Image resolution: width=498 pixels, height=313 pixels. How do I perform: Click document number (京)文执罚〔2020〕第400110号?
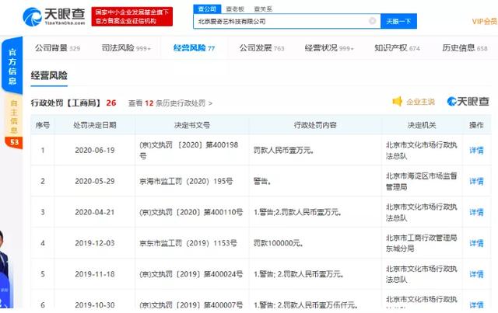[x=191, y=212]
